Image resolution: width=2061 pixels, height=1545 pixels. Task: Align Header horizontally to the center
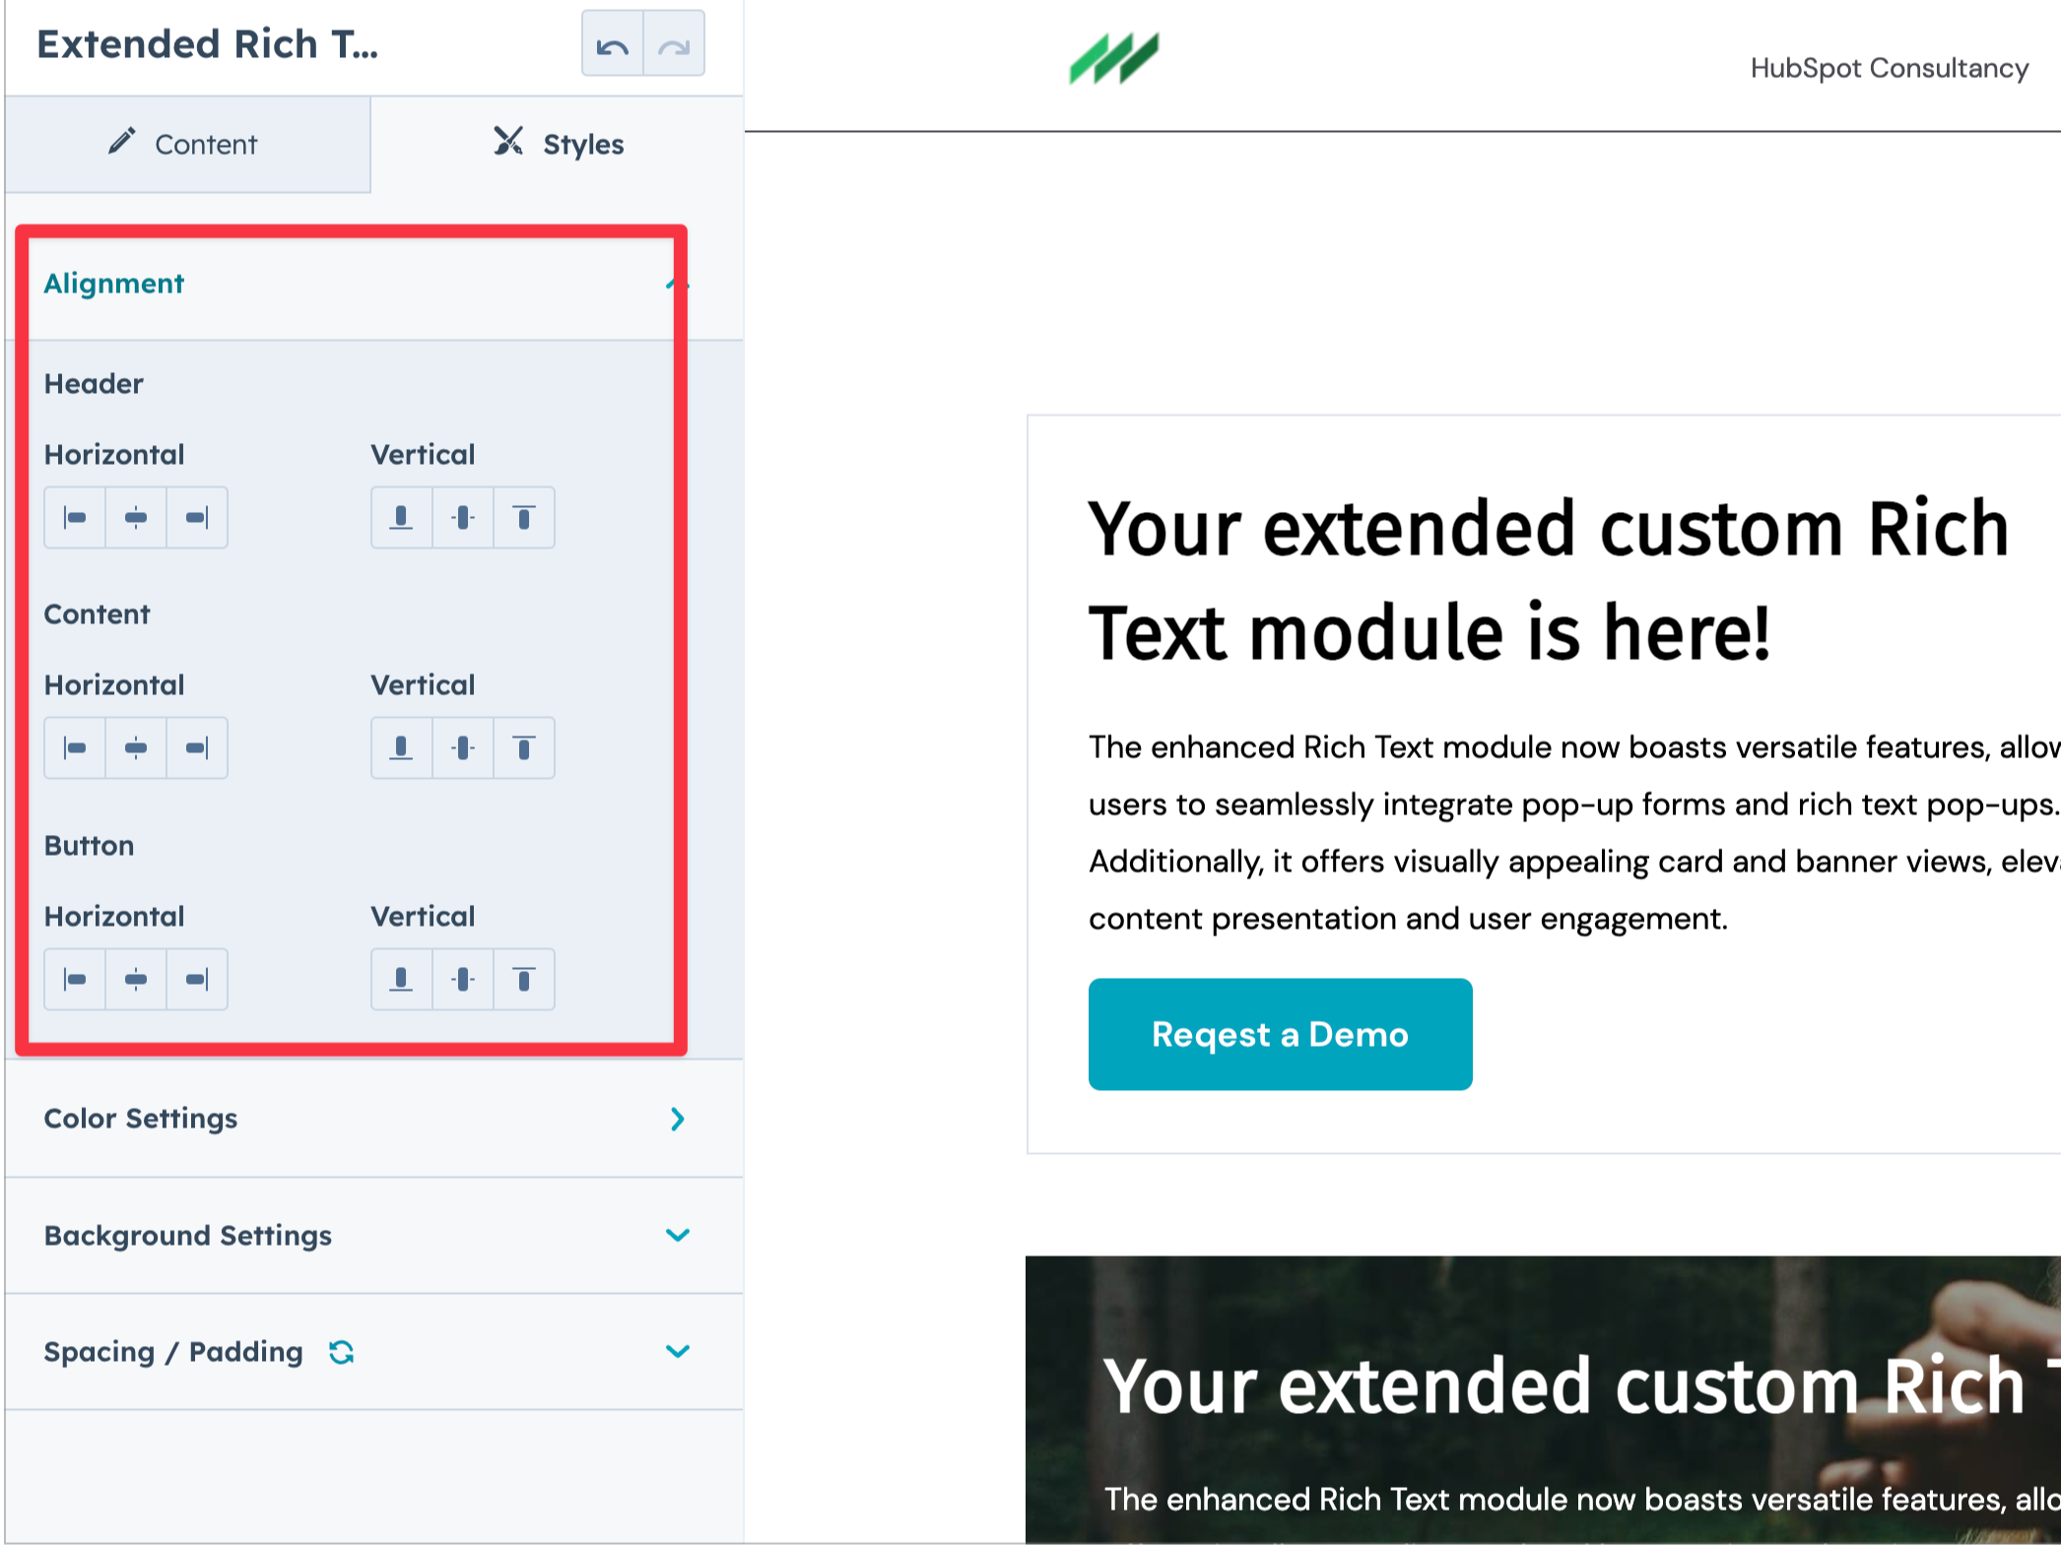[x=136, y=518]
